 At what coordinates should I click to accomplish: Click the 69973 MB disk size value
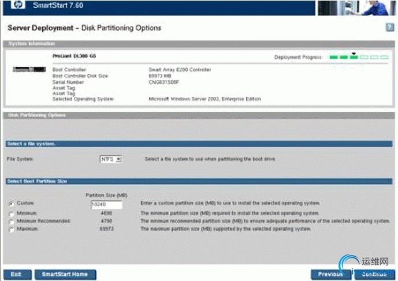pyautogui.click(x=160, y=76)
